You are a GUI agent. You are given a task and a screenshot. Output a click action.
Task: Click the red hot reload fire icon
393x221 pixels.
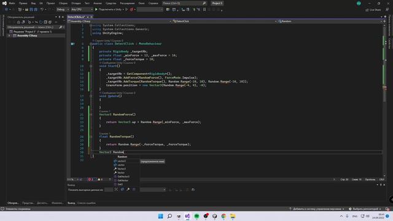click(x=131, y=10)
